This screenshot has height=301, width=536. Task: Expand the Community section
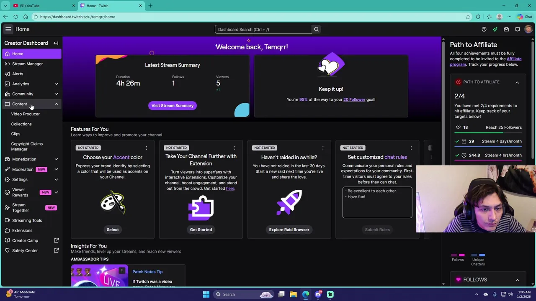56,94
